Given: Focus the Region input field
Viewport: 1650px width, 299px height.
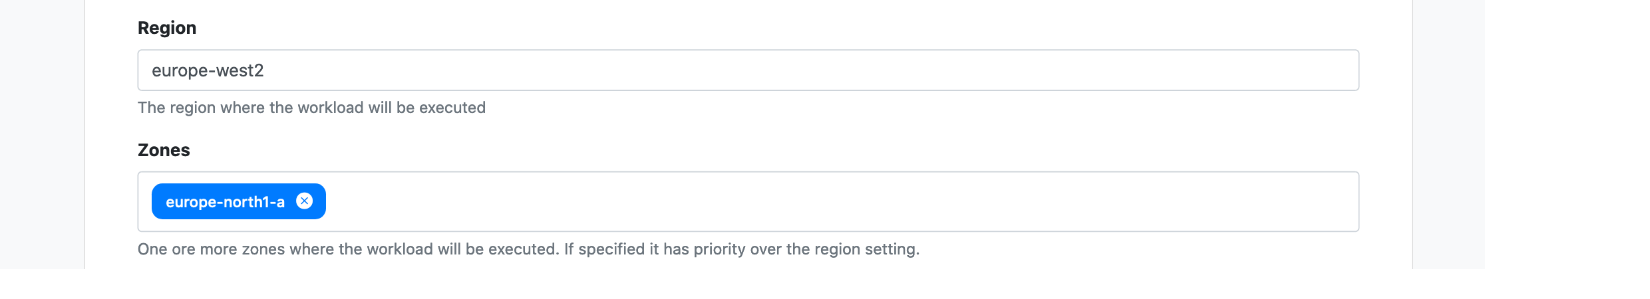Looking at the screenshot, I should tap(748, 70).
